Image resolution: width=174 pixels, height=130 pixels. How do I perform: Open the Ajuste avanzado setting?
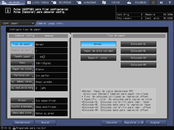click(22, 107)
